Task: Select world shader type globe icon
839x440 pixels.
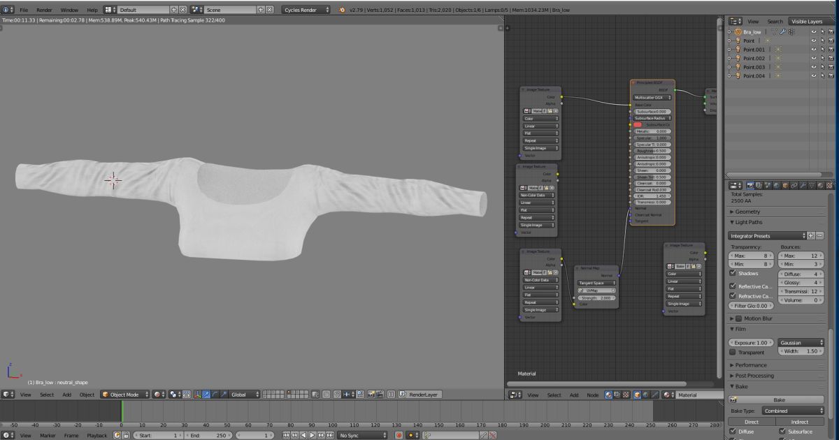Action: [645, 395]
